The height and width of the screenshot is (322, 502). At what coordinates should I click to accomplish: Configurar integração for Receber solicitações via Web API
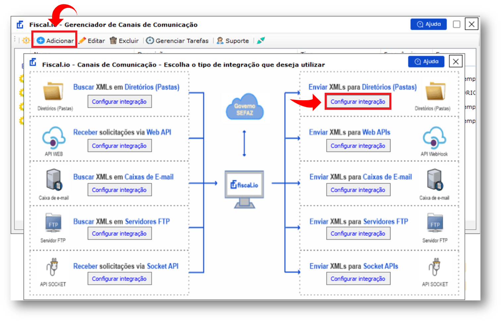tap(120, 146)
